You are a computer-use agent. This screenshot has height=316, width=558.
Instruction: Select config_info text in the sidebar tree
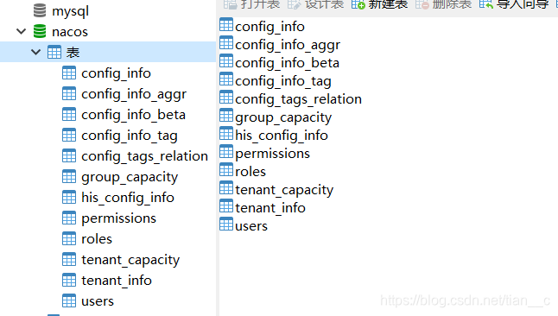click(116, 73)
